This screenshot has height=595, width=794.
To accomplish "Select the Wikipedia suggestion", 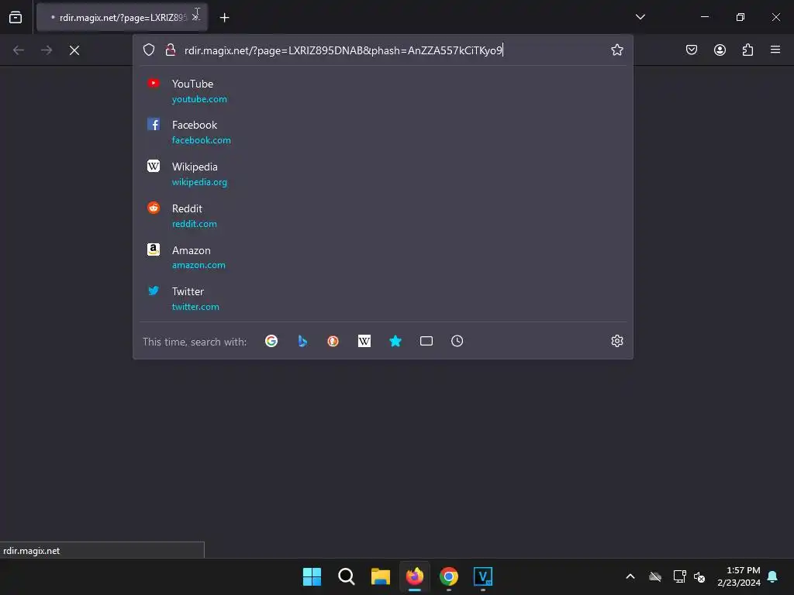I will (x=383, y=174).
